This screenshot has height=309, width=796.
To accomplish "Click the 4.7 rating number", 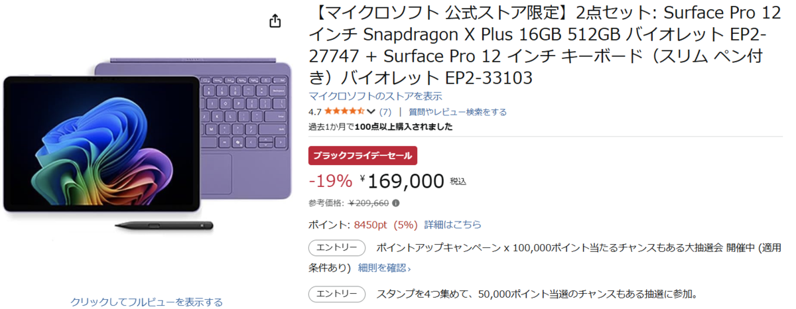I will coord(314,112).
